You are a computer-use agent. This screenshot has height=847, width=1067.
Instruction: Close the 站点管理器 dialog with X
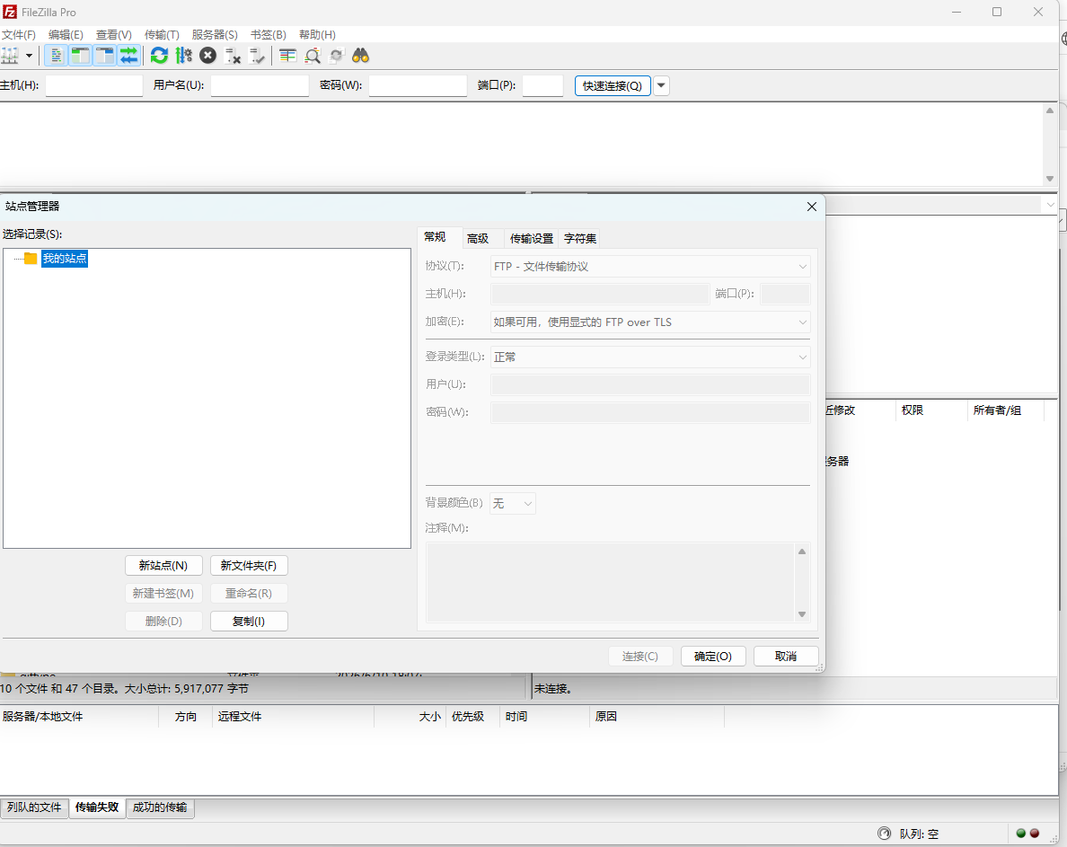812,207
